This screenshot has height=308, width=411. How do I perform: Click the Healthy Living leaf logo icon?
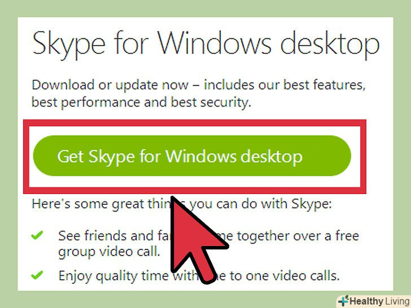pos(343,300)
